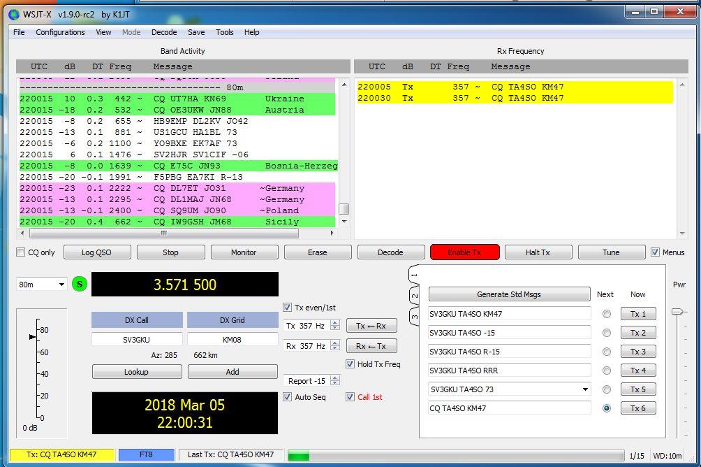Toggle Hold Tx Freq checkbox
Screen dimensions: 701x467
[350, 364]
